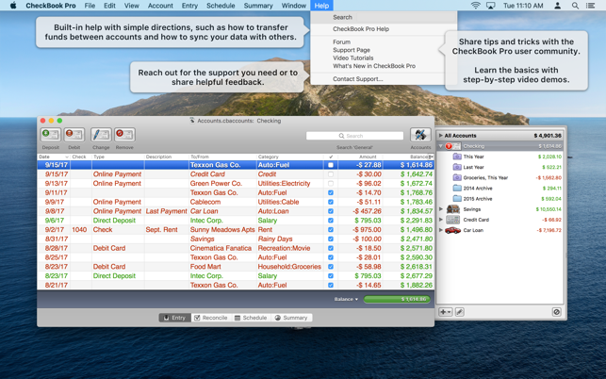Switch to the Schedule tab at bottom
This screenshot has width=606, height=379.
click(x=251, y=318)
